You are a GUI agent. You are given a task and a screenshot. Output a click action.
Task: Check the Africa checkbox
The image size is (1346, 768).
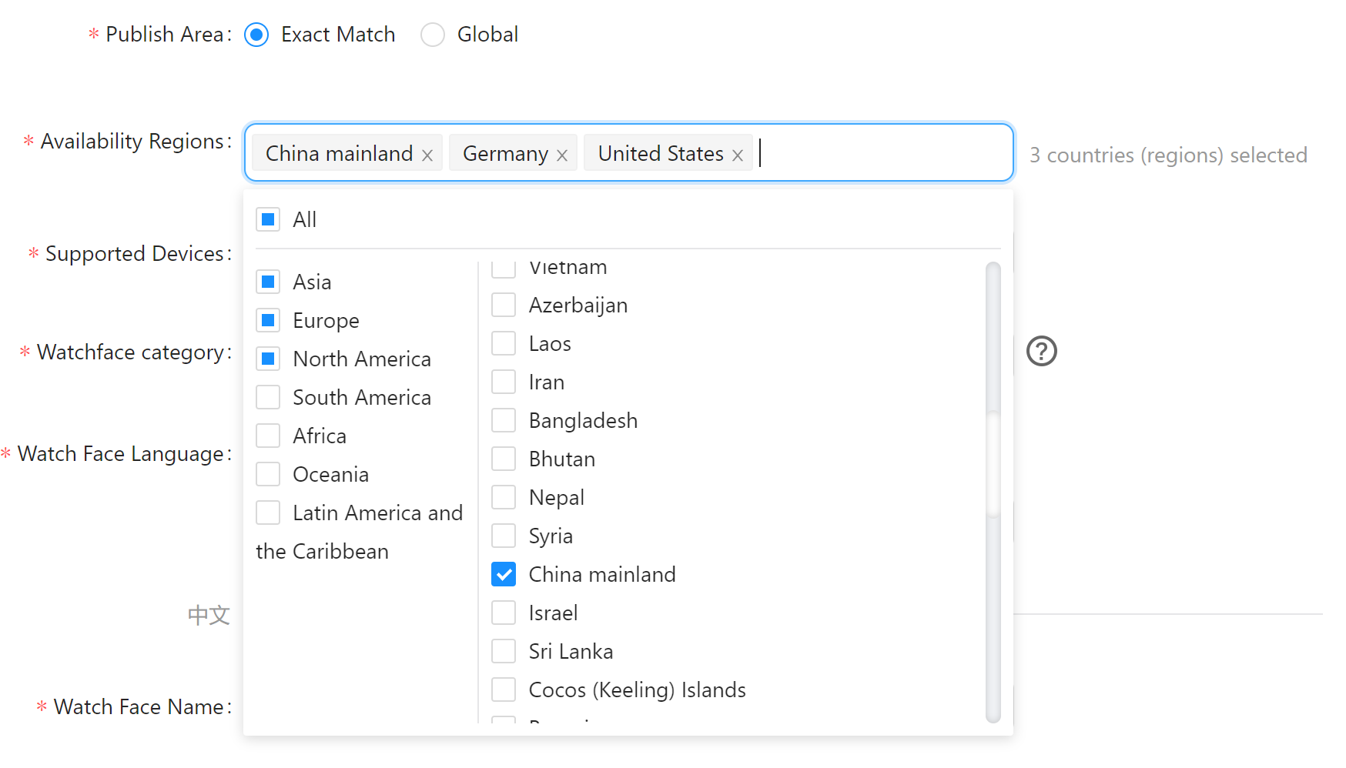[x=268, y=436]
